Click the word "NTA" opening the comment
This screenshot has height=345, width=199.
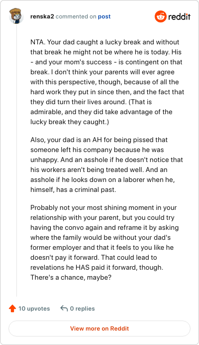tap(37, 42)
